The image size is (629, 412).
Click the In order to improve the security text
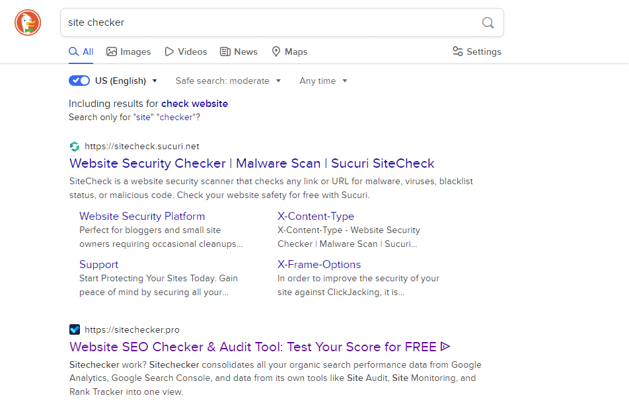tap(358, 285)
